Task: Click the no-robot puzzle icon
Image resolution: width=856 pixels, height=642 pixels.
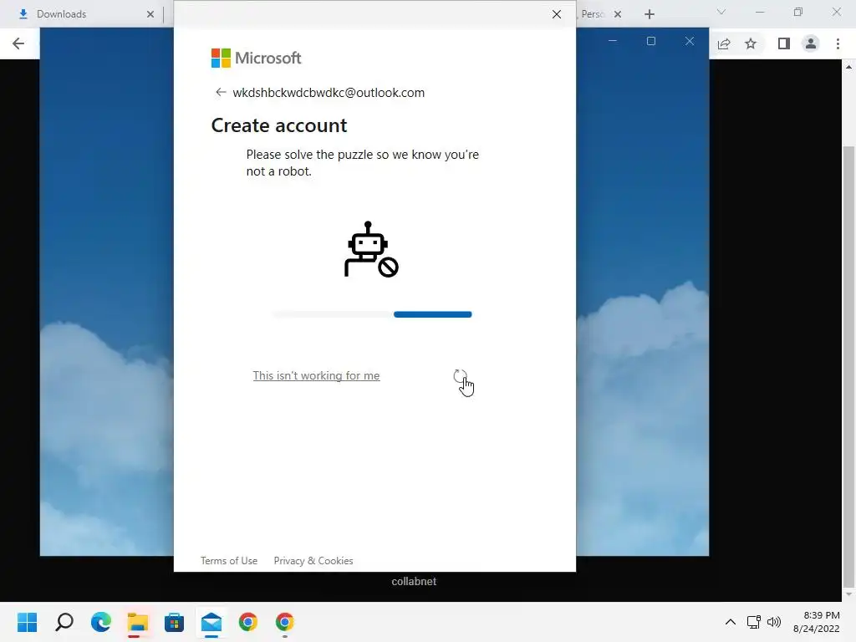Action: (x=371, y=249)
